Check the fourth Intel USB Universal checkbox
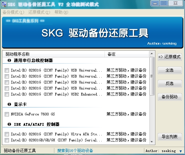This screenshot has height=155, width=185. 7,88
